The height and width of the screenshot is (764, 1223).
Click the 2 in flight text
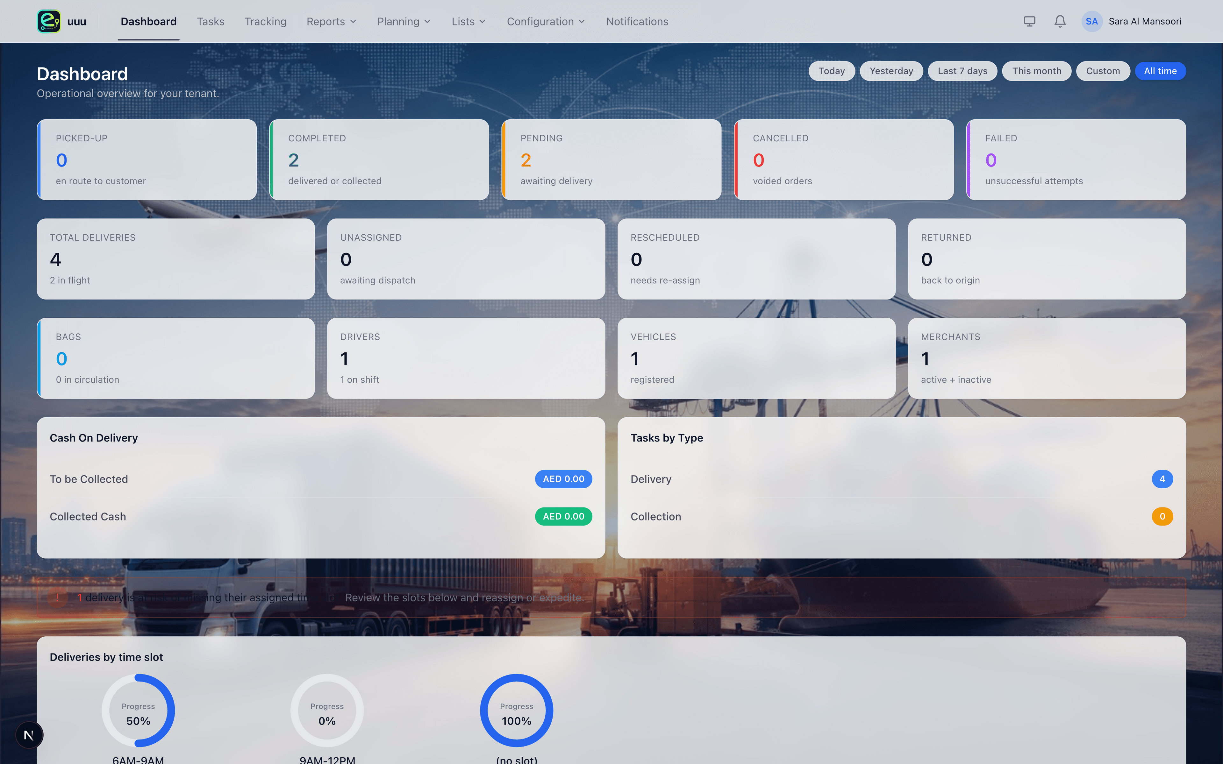tap(70, 280)
